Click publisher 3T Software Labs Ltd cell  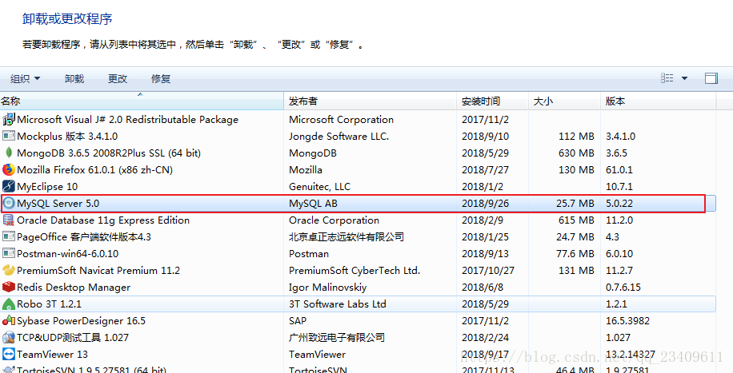(338, 304)
